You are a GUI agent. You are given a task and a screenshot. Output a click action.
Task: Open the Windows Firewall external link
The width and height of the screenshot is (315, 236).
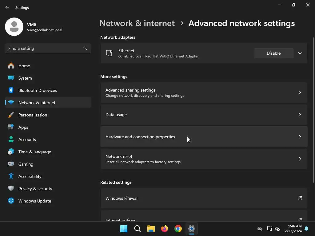[300, 198]
